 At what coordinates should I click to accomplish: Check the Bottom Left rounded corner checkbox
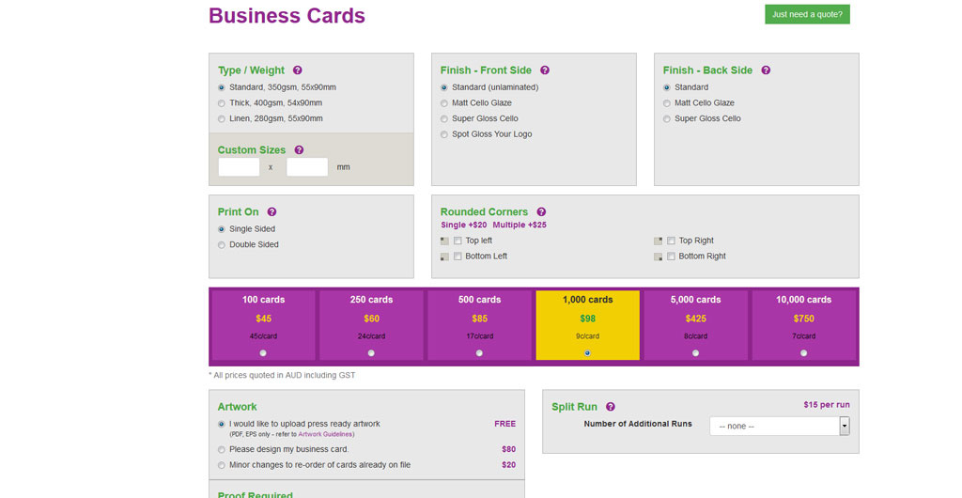pyautogui.click(x=458, y=257)
